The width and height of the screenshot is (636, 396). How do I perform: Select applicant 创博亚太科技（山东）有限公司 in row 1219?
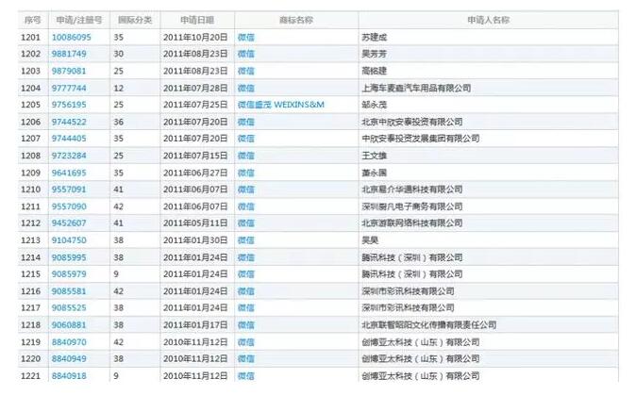tap(421, 342)
